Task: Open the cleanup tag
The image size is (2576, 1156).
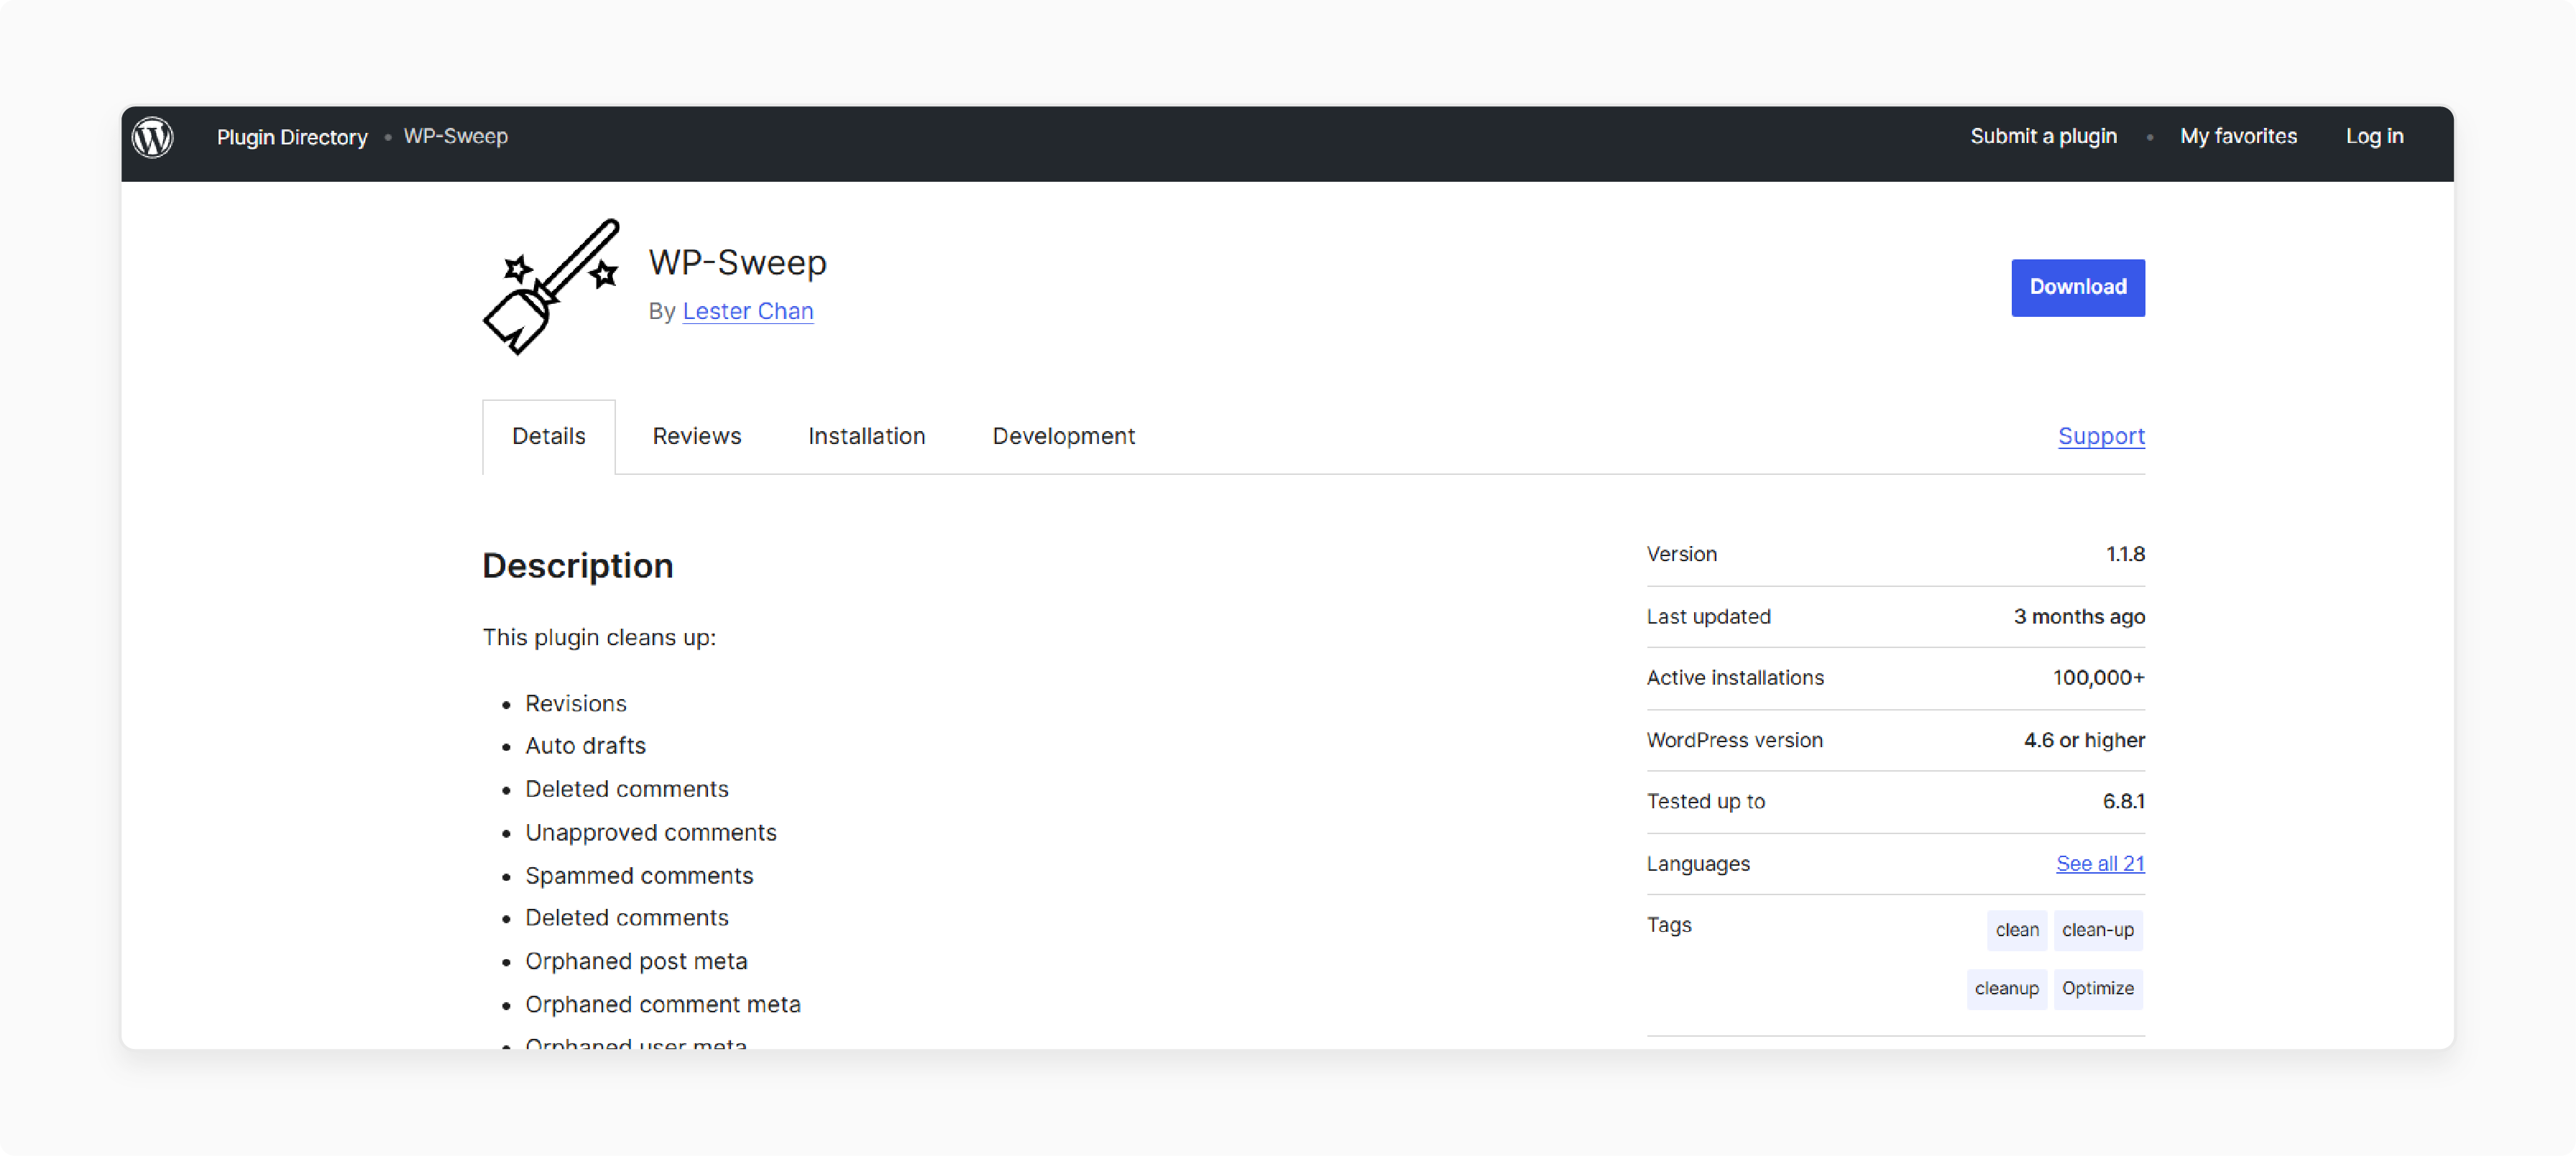Action: click(x=2006, y=988)
